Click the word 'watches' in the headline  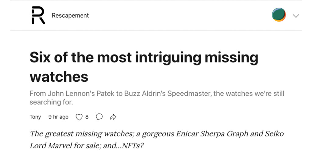59,76
